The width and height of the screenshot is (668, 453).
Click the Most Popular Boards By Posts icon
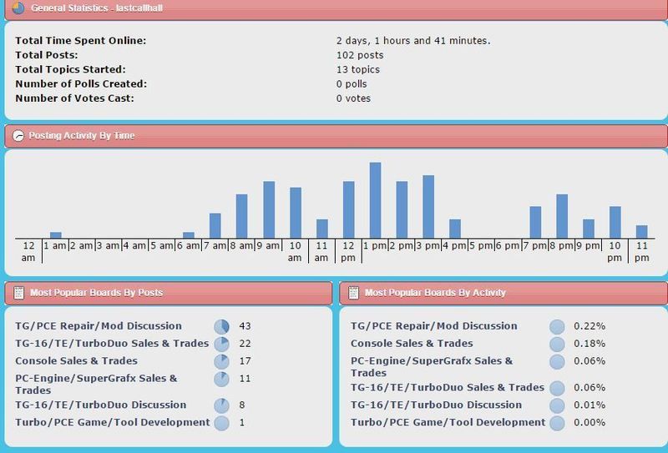click(17, 293)
